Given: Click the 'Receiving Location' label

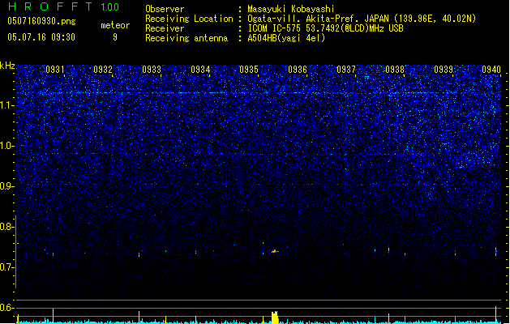Looking at the screenshot, I should [189, 19].
